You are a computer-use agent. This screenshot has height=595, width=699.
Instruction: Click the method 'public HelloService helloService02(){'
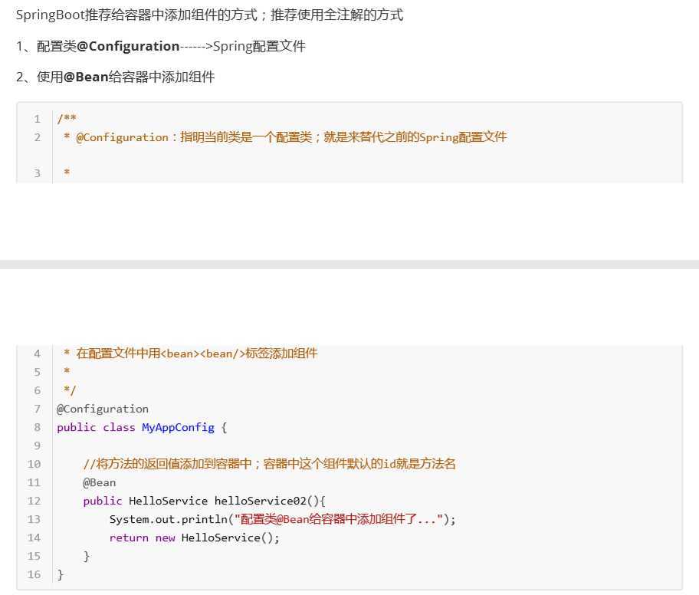pos(204,501)
